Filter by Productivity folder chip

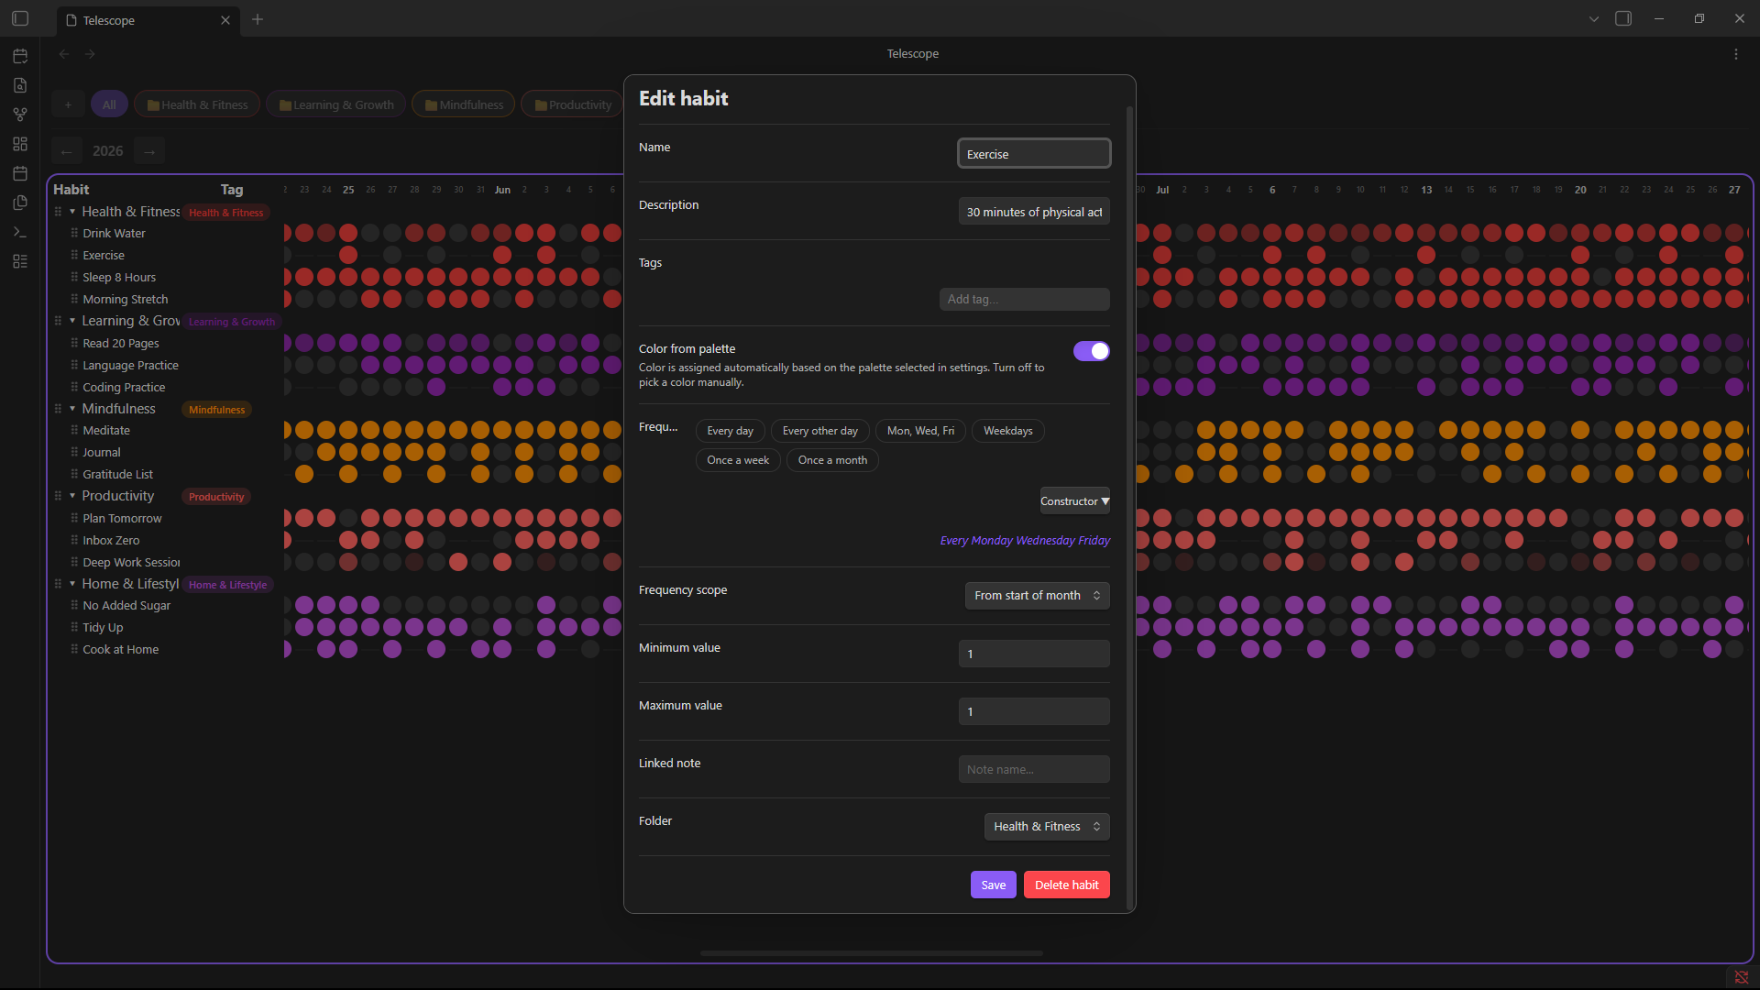pyautogui.click(x=572, y=104)
